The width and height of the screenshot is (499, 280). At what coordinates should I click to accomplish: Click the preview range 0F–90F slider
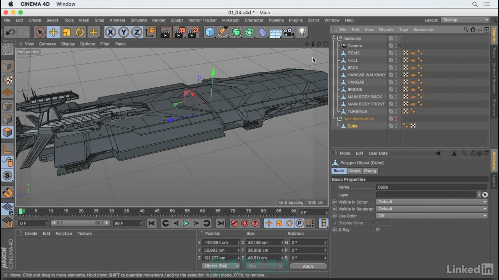80,223
